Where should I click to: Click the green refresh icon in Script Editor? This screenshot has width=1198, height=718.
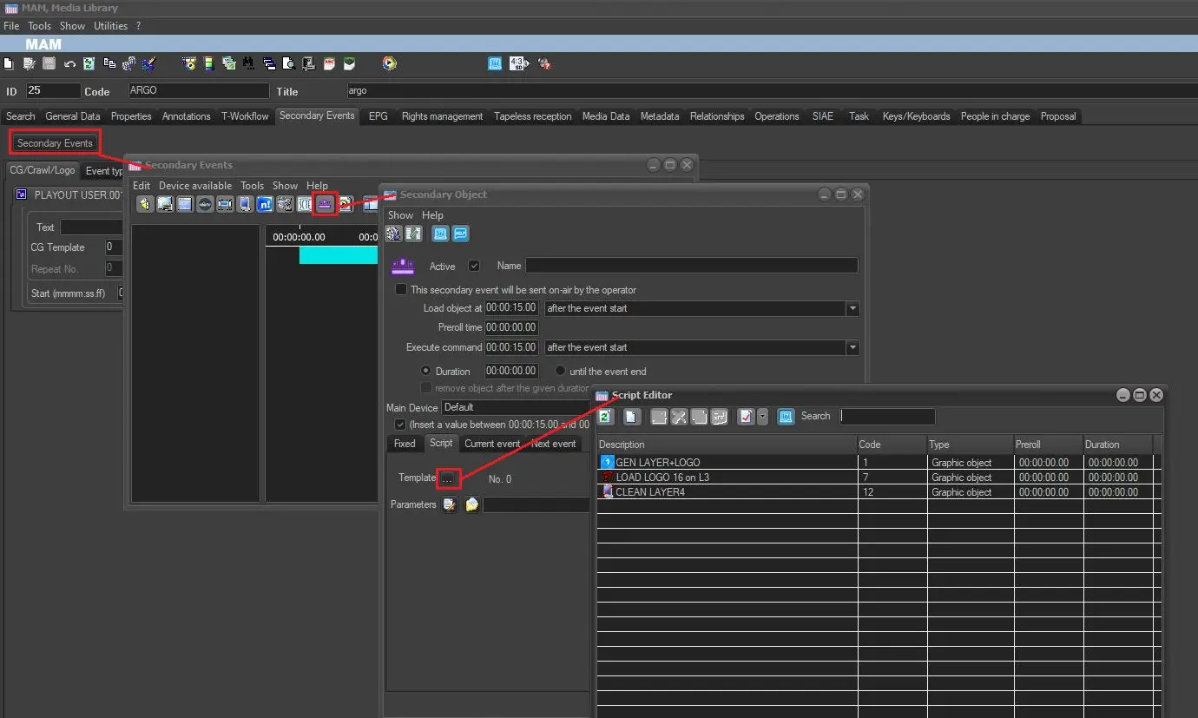pyautogui.click(x=606, y=417)
